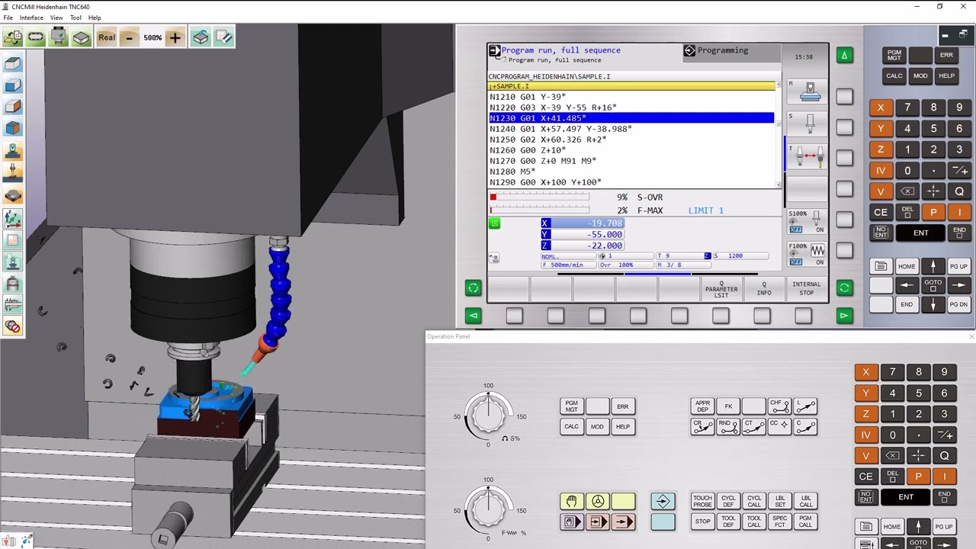Select the manual operation hand key

571,501
